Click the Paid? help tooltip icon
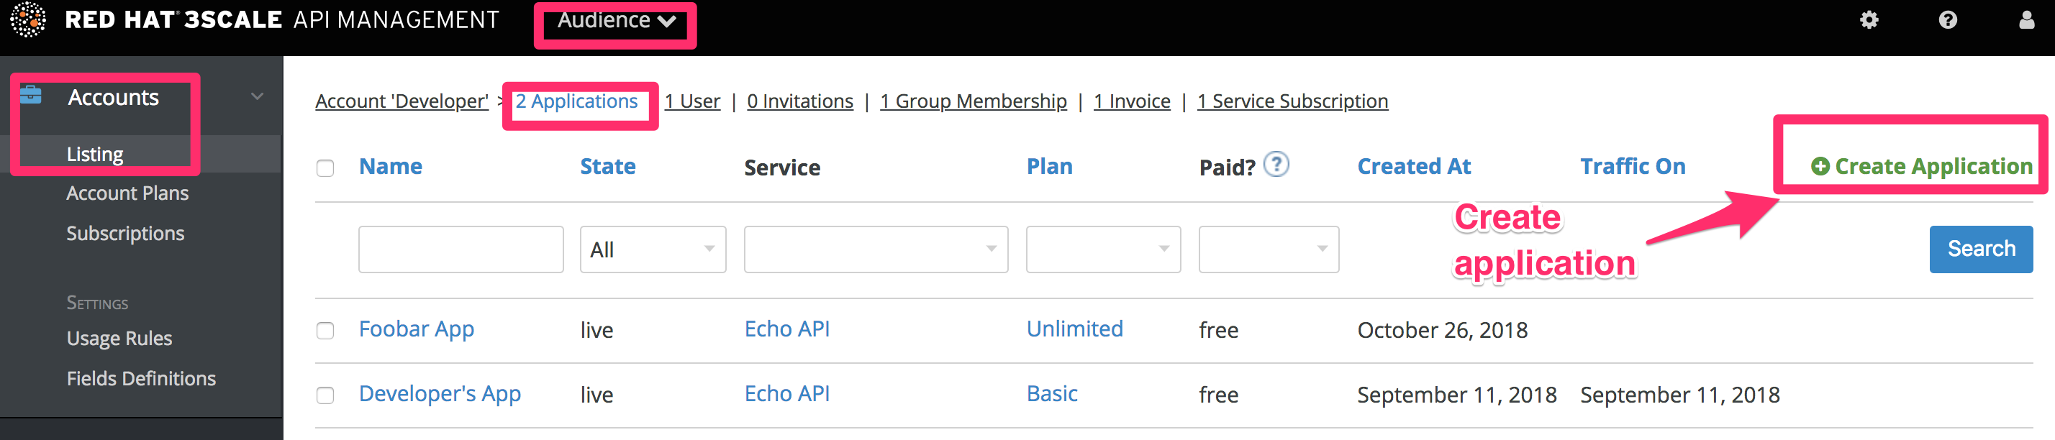The height and width of the screenshot is (440, 2055). 1276,164
